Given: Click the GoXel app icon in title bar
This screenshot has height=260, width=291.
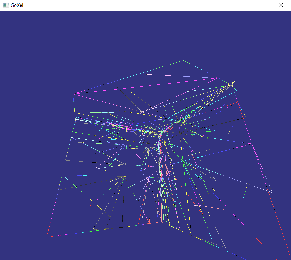Looking at the screenshot, I should (6, 5).
